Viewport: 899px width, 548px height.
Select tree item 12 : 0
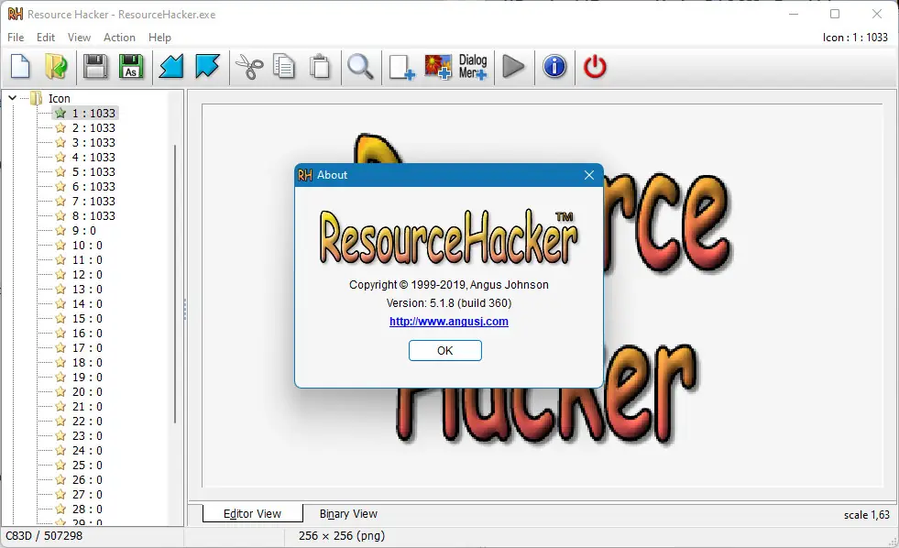tap(87, 275)
